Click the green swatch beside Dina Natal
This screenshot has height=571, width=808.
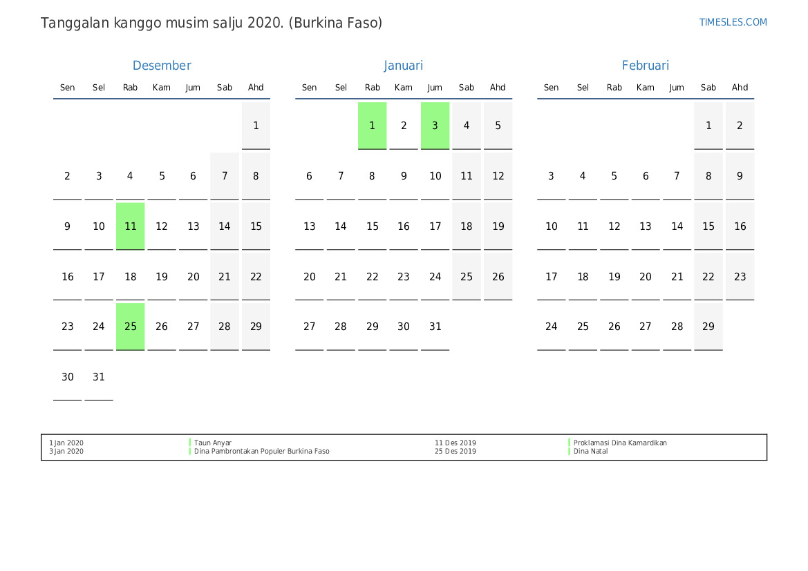570,452
